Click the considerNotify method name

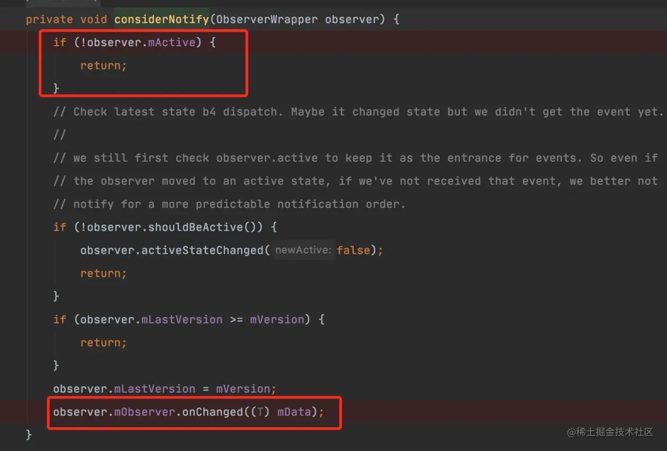pos(161,20)
